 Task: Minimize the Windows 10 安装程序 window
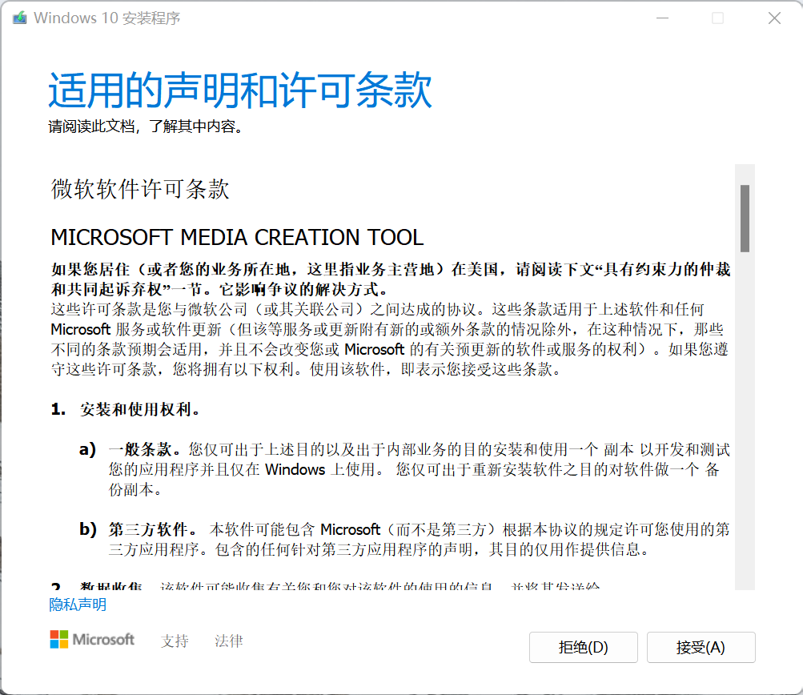click(661, 17)
